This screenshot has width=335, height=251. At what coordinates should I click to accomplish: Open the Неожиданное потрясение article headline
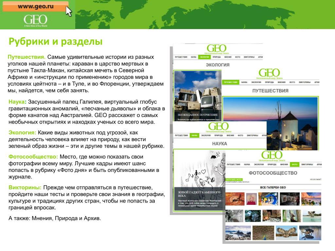tap(198, 115)
